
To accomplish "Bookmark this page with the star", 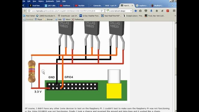I will pos(136,11).
